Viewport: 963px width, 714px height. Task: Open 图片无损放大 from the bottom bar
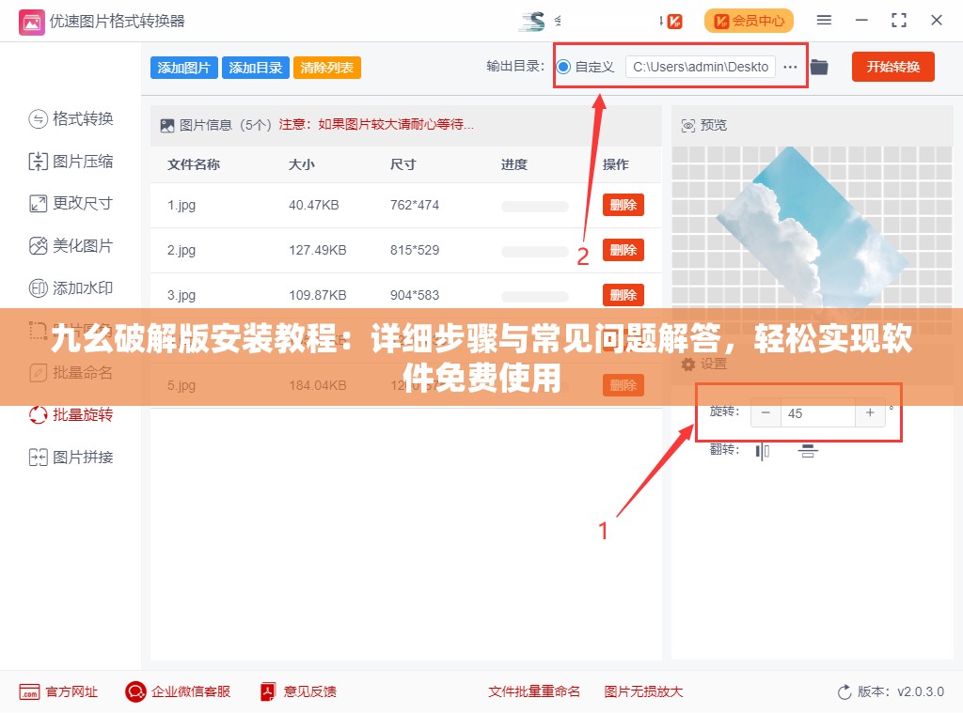pyautogui.click(x=643, y=691)
